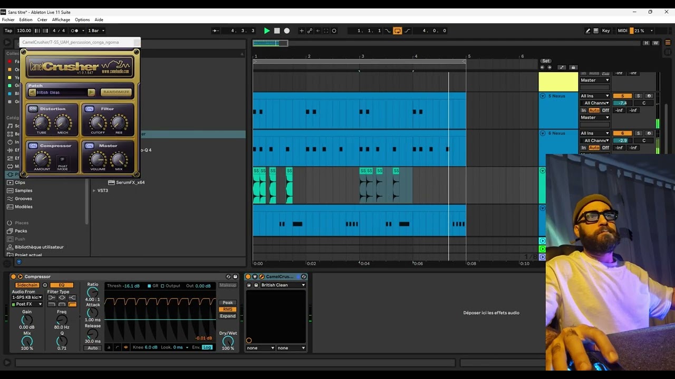Image resolution: width=675 pixels, height=379 pixels.
Task: Click the CamelCrusher CUTOFF knob
Action: pyautogui.click(x=98, y=123)
